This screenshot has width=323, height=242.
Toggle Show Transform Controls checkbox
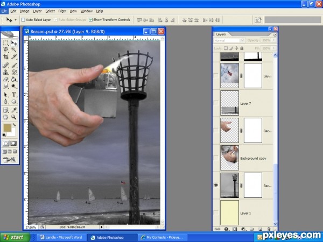(90, 19)
